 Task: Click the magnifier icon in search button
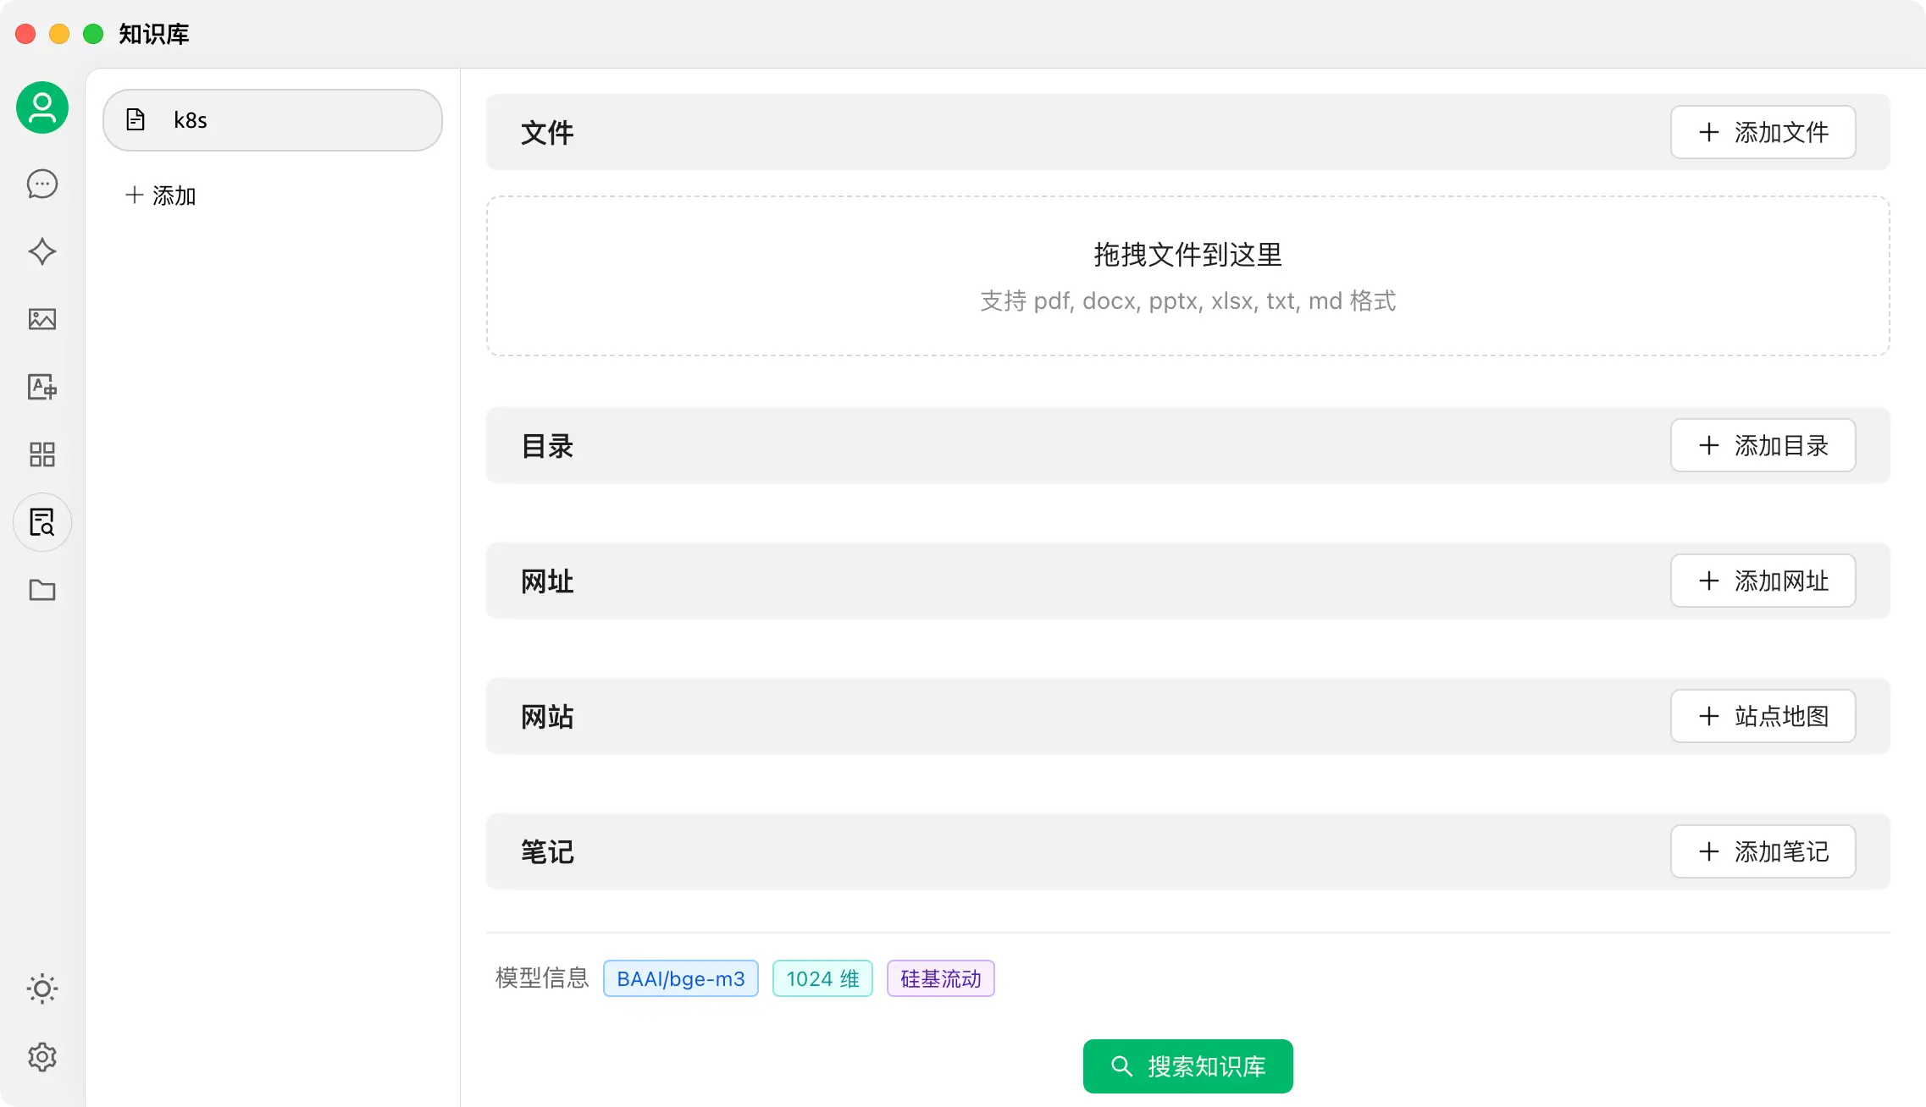(x=1121, y=1066)
